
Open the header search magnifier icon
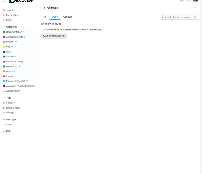click(189, 1)
